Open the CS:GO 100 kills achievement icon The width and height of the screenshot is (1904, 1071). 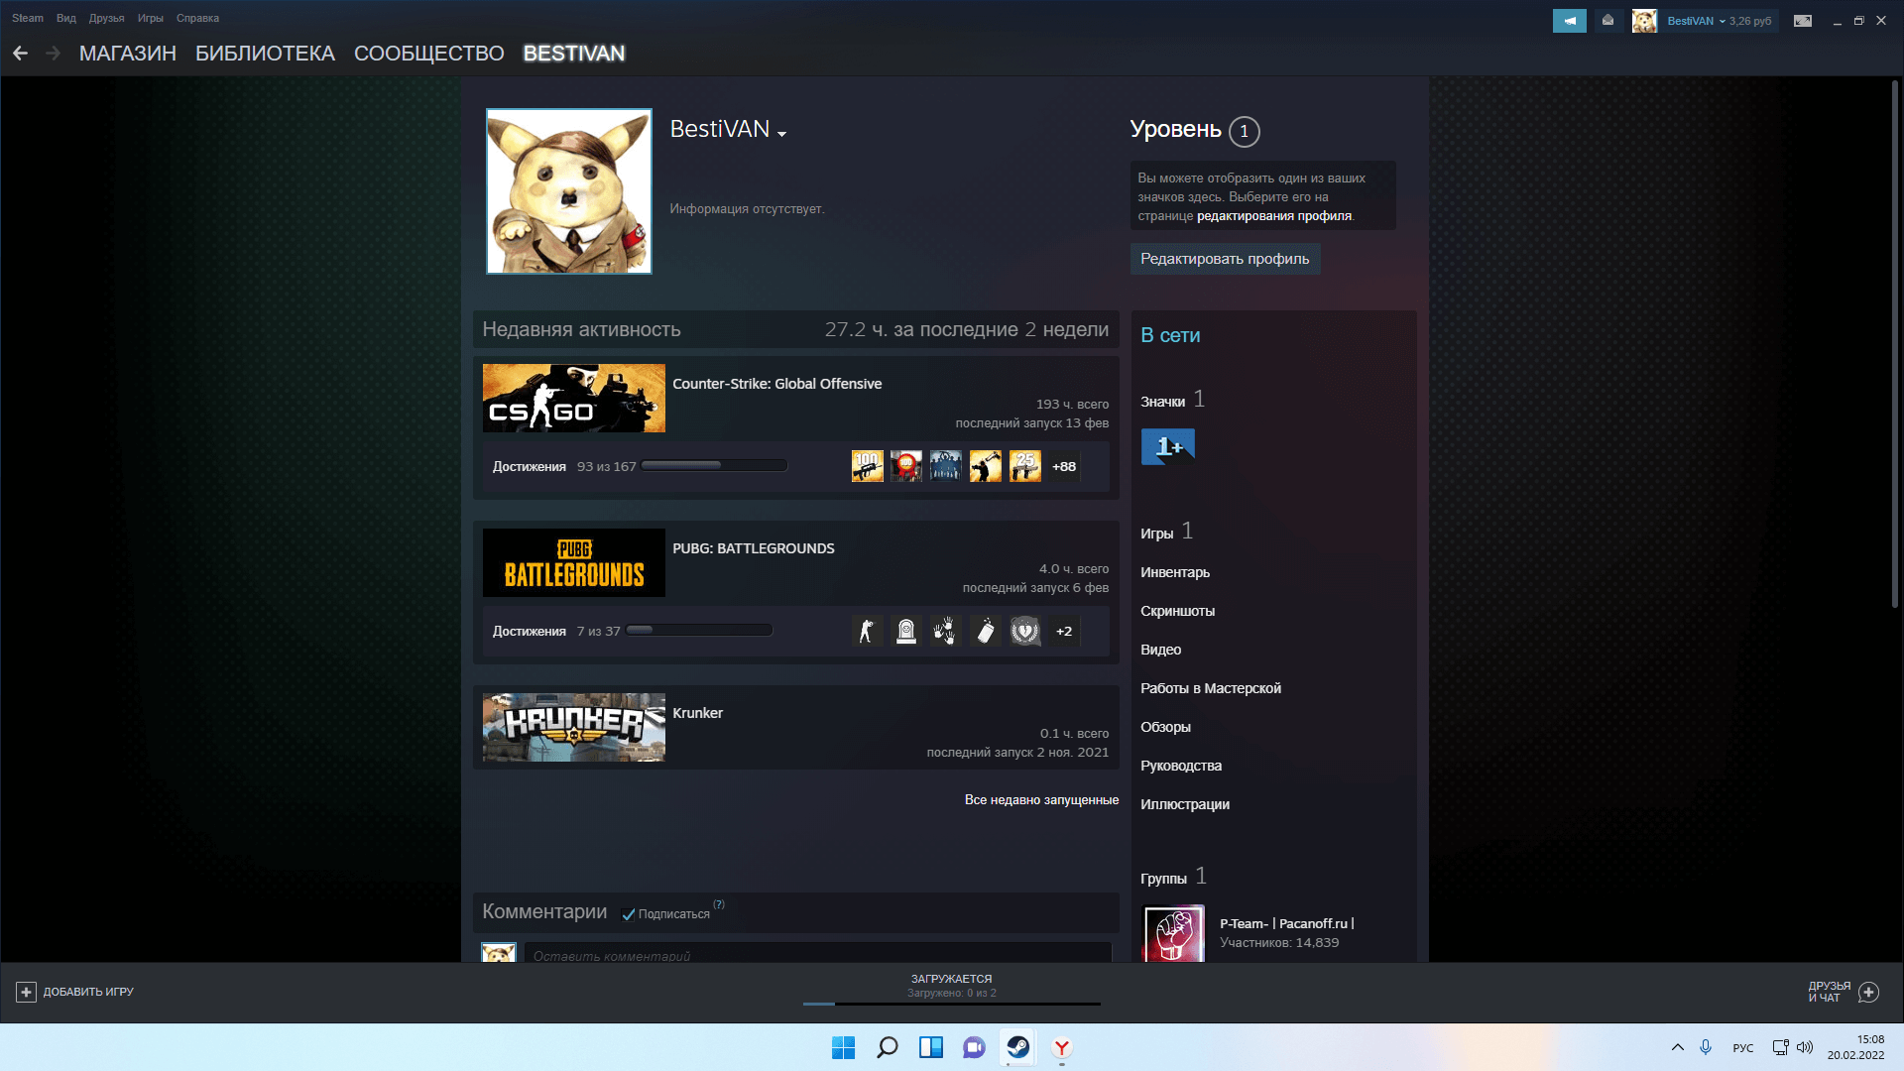point(867,466)
